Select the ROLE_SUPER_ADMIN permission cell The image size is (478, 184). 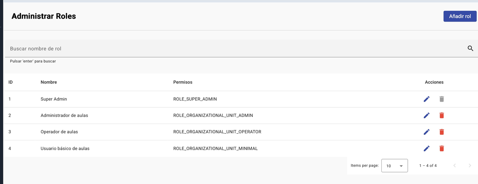click(x=195, y=99)
